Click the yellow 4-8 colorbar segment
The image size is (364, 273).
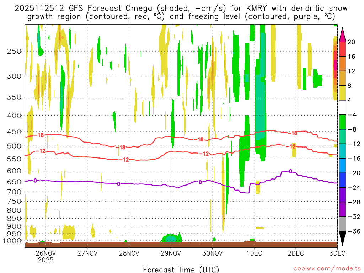pyautogui.click(x=342, y=93)
